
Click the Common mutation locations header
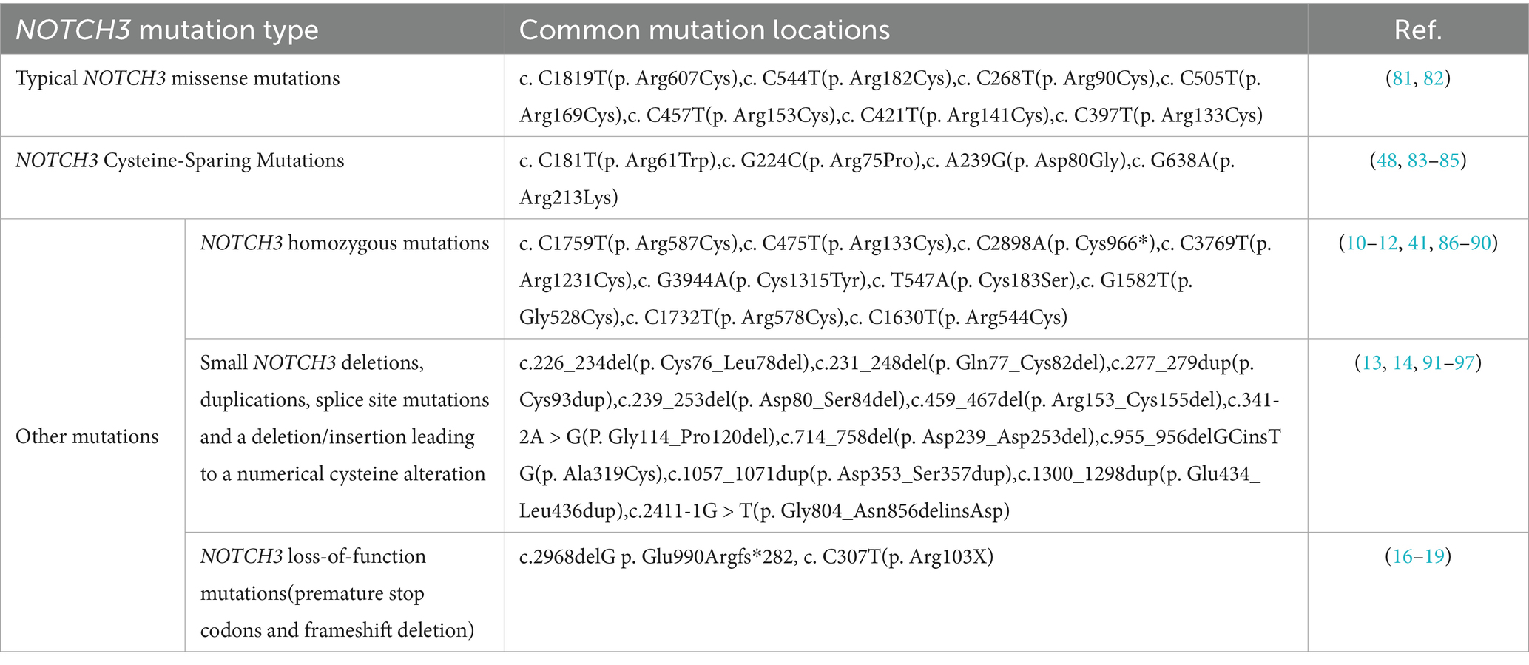[x=704, y=30]
